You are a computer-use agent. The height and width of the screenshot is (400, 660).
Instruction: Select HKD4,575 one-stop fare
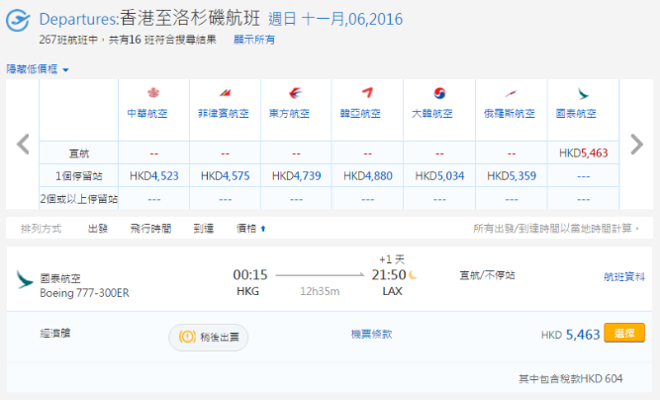(226, 176)
